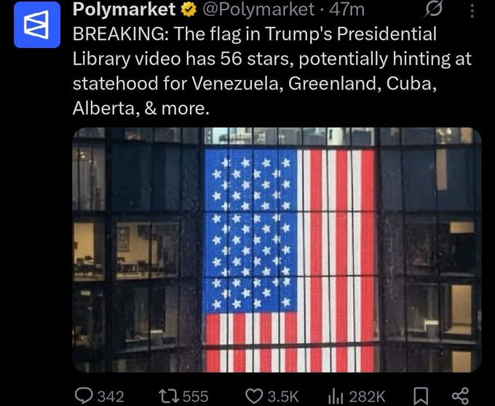Click the reply speech bubble icon
The height and width of the screenshot is (406, 495).
pyautogui.click(x=84, y=395)
